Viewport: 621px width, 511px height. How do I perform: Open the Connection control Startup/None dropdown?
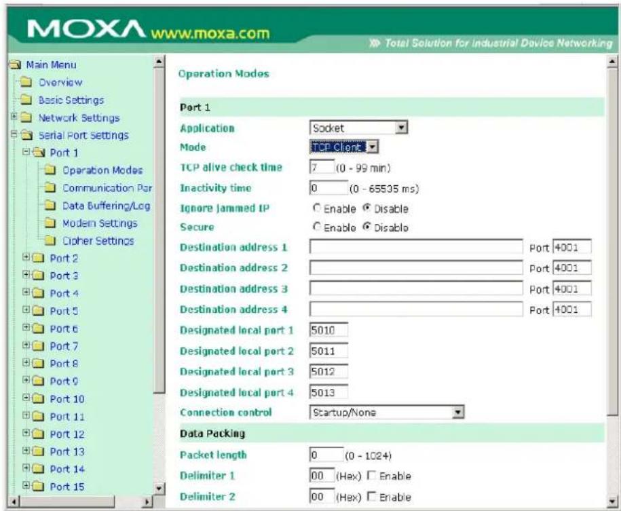click(387, 413)
